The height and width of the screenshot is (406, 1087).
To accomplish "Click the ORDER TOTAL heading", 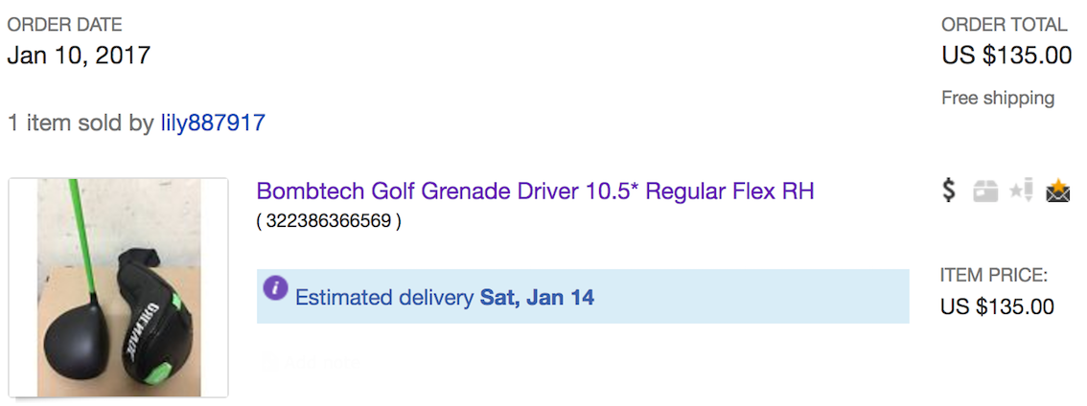I will click(x=1005, y=25).
